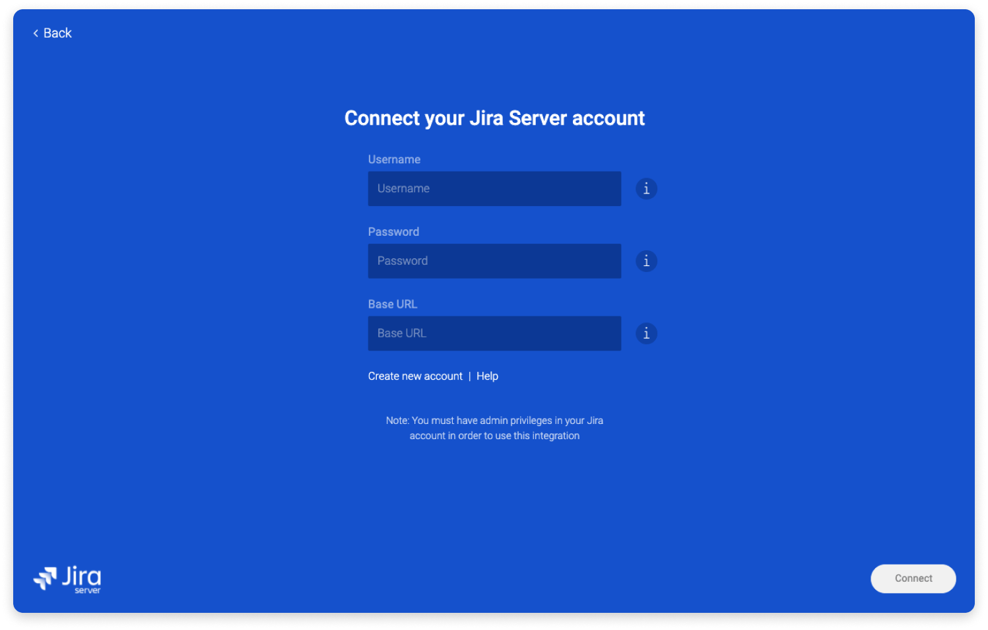Show info for the Base URL field
988x630 pixels.
click(646, 333)
